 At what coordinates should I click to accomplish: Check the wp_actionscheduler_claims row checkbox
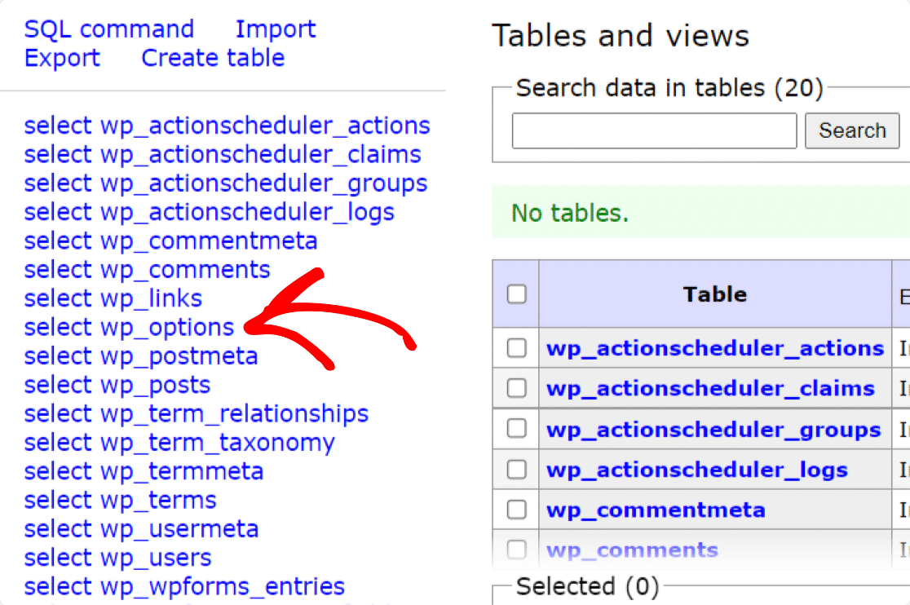click(x=516, y=388)
